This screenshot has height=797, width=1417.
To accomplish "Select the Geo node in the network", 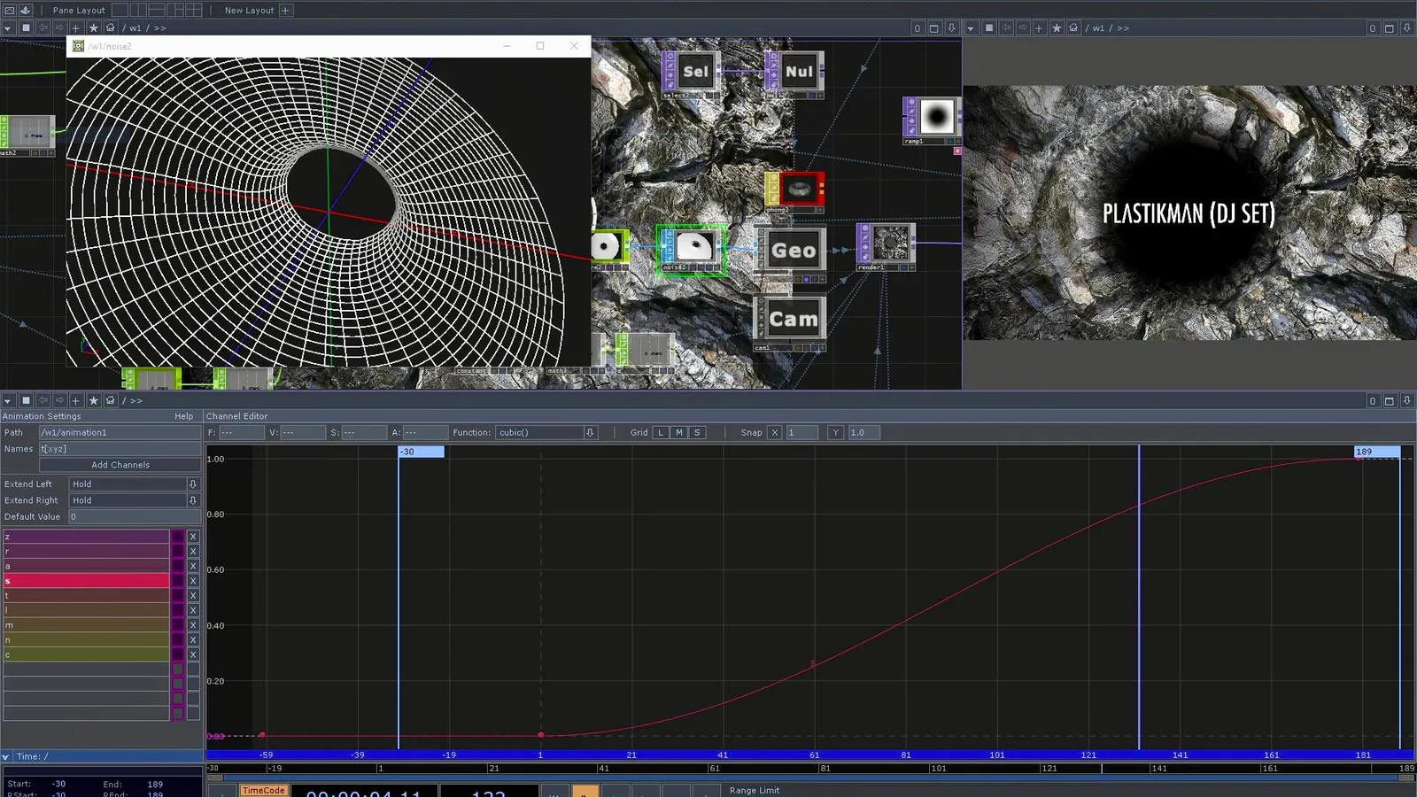I will 792,251.
